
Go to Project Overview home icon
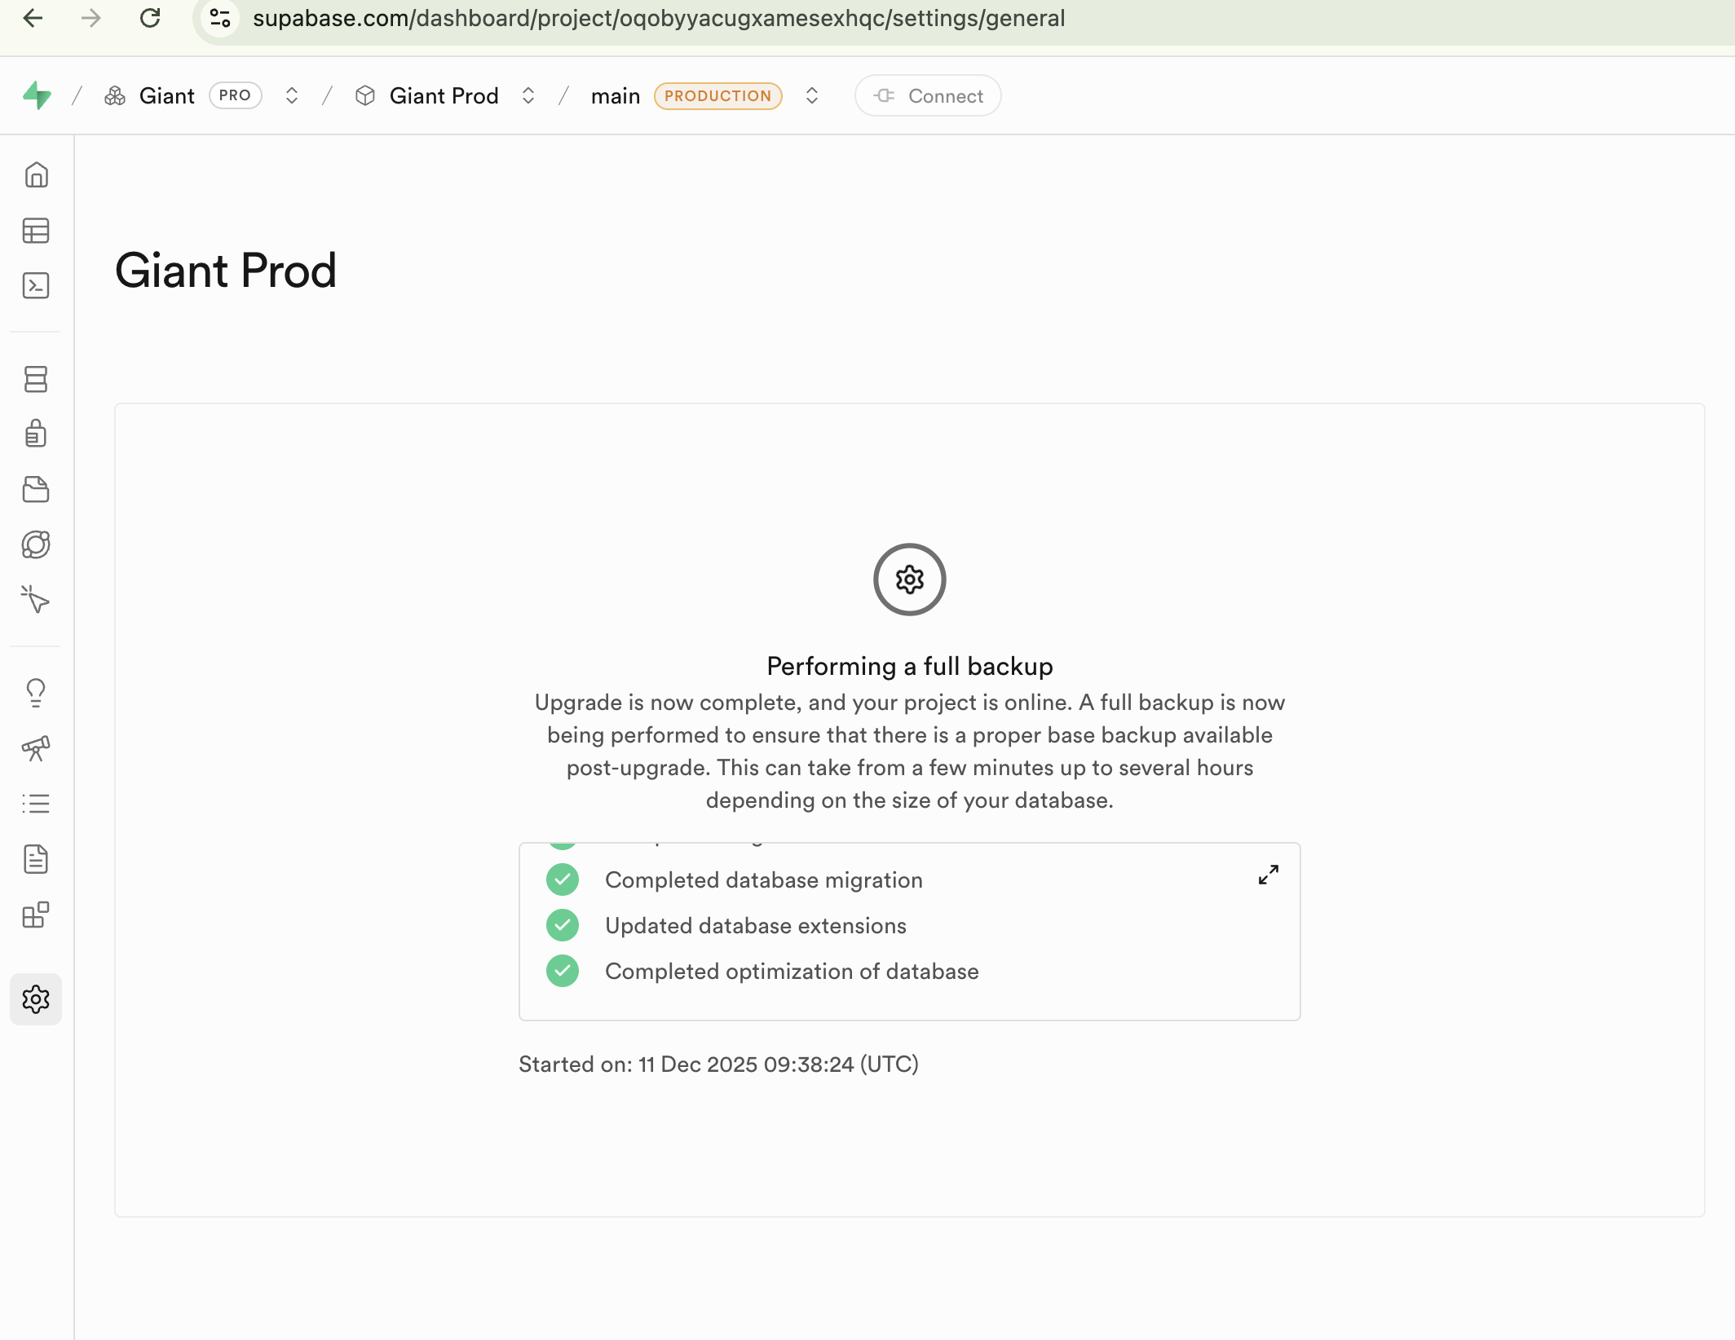point(36,175)
